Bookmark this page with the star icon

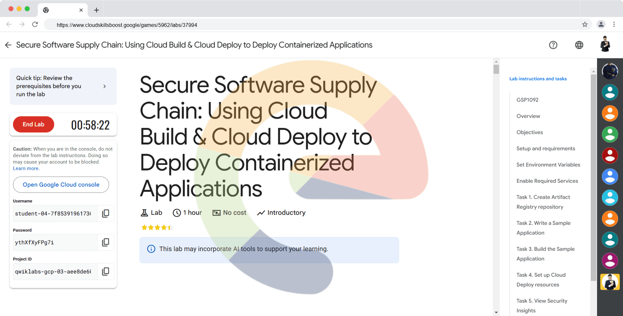[585, 25]
